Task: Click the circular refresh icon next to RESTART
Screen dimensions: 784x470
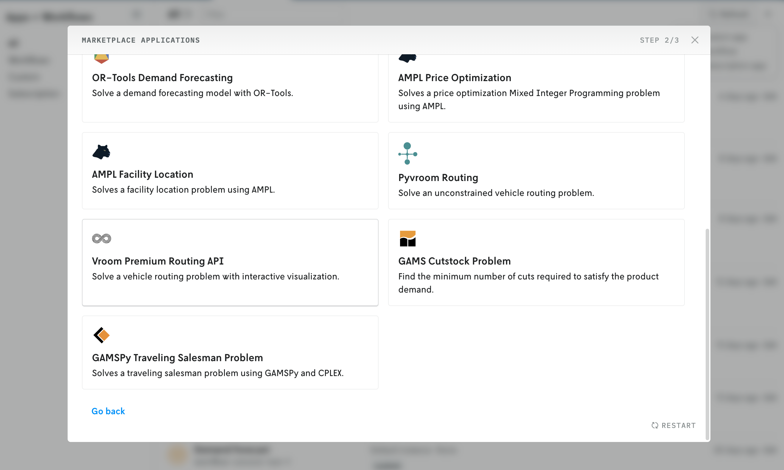Action: (655, 425)
